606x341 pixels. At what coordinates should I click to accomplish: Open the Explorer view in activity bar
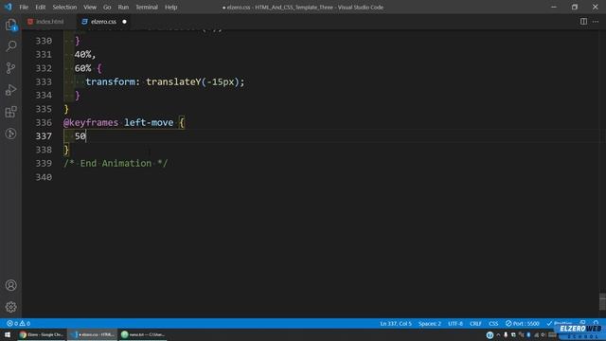tap(10, 25)
